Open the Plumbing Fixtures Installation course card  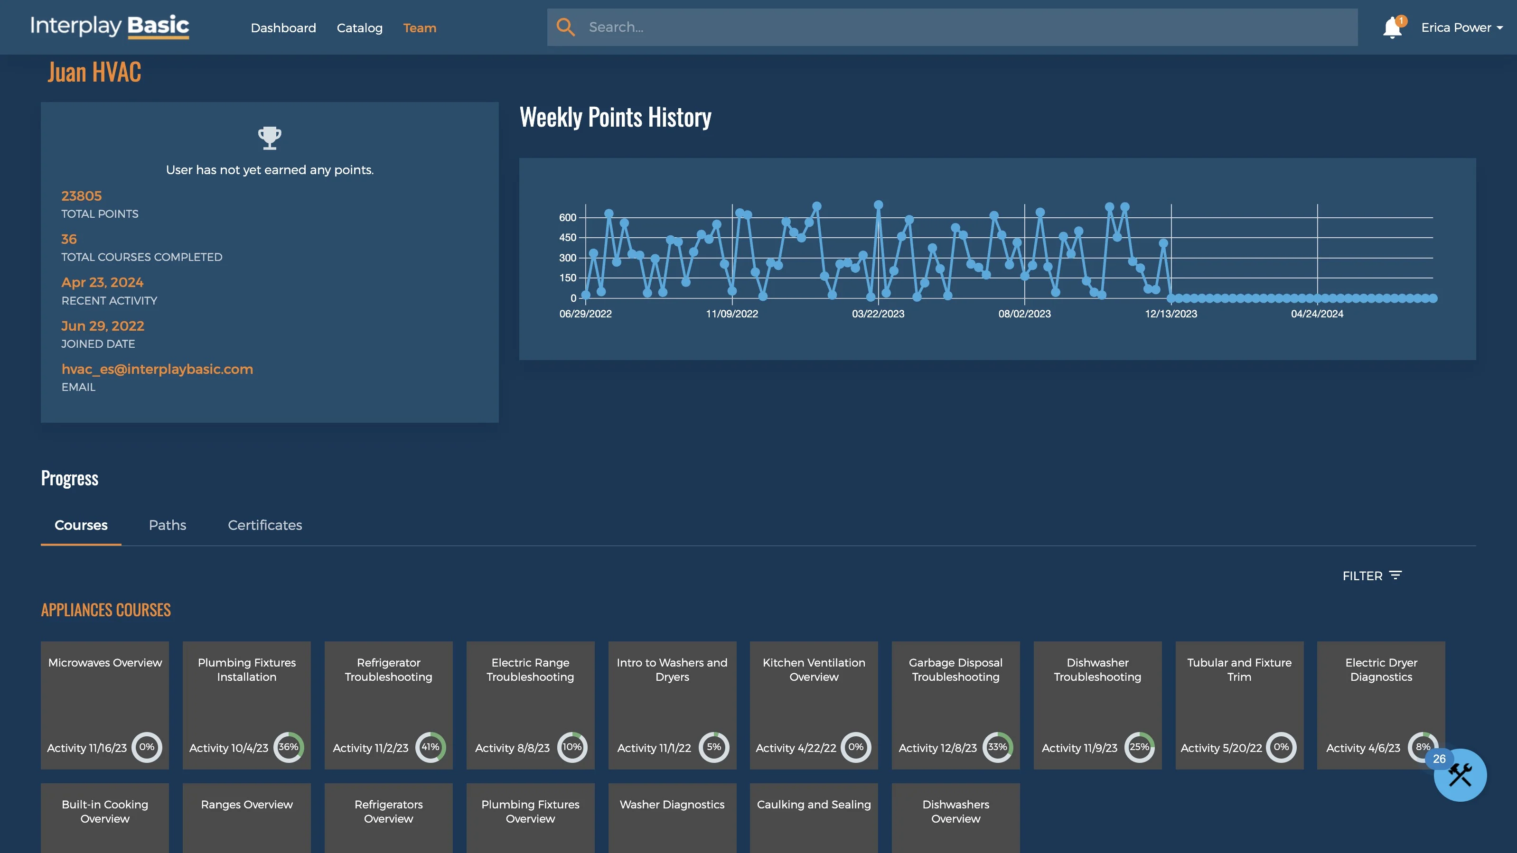pos(247,705)
